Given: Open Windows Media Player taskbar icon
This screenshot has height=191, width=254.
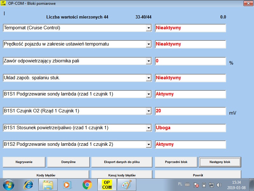Looking at the screenshot, I should 67,185.
